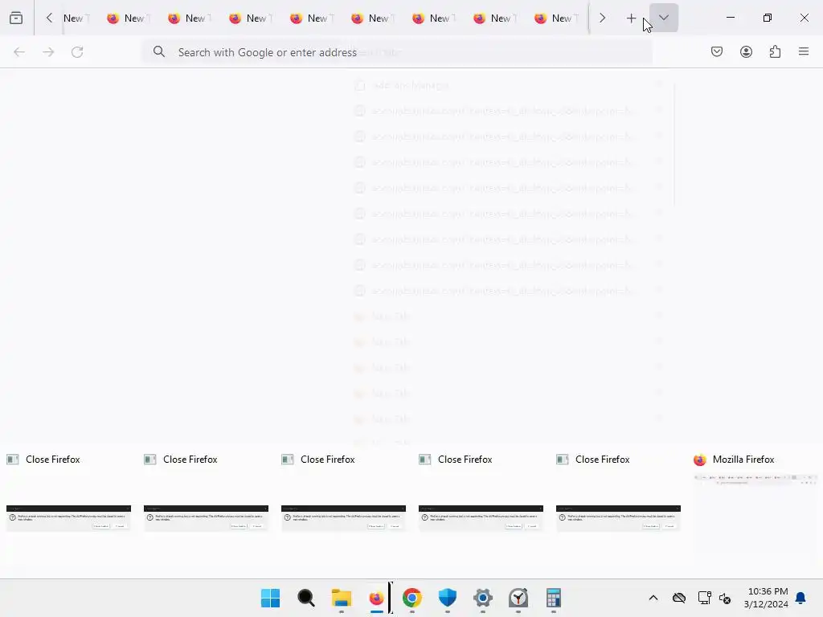
Task: Go back one page
Action: 19,52
